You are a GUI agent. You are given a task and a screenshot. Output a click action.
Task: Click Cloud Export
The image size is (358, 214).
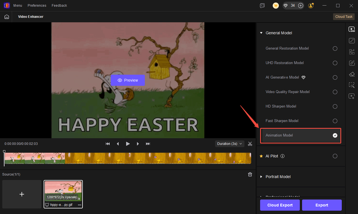coord(280,205)
